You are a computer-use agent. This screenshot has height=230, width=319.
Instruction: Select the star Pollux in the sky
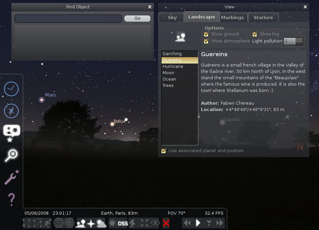(x=112, y=124)
